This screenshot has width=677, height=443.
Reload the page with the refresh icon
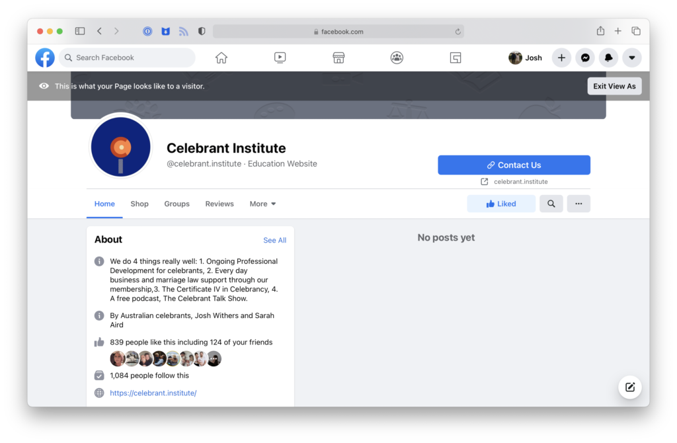pyautogui.click(x=458, y=32)
